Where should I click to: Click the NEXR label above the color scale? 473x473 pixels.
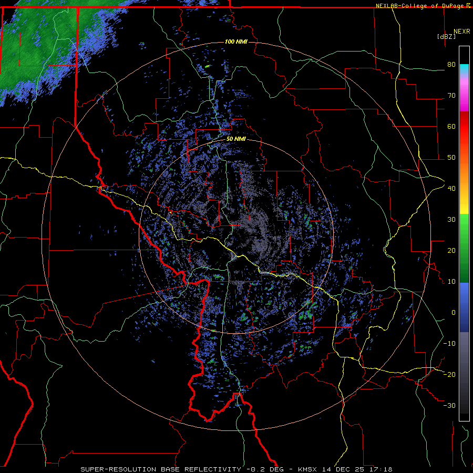click(461, 32)
